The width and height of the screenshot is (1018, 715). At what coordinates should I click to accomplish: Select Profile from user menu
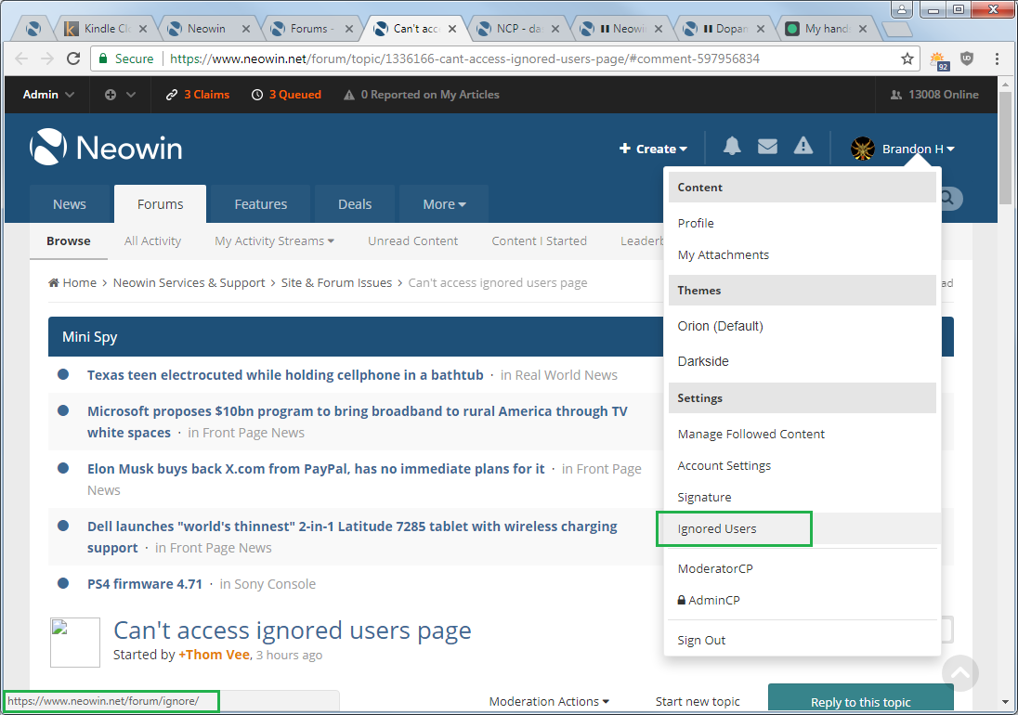(x=696, y=223)
